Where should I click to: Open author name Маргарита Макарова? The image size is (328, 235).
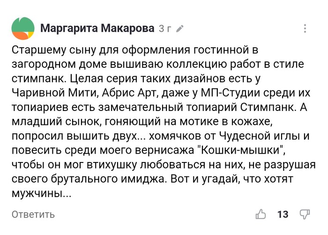[x=97, y=28]
